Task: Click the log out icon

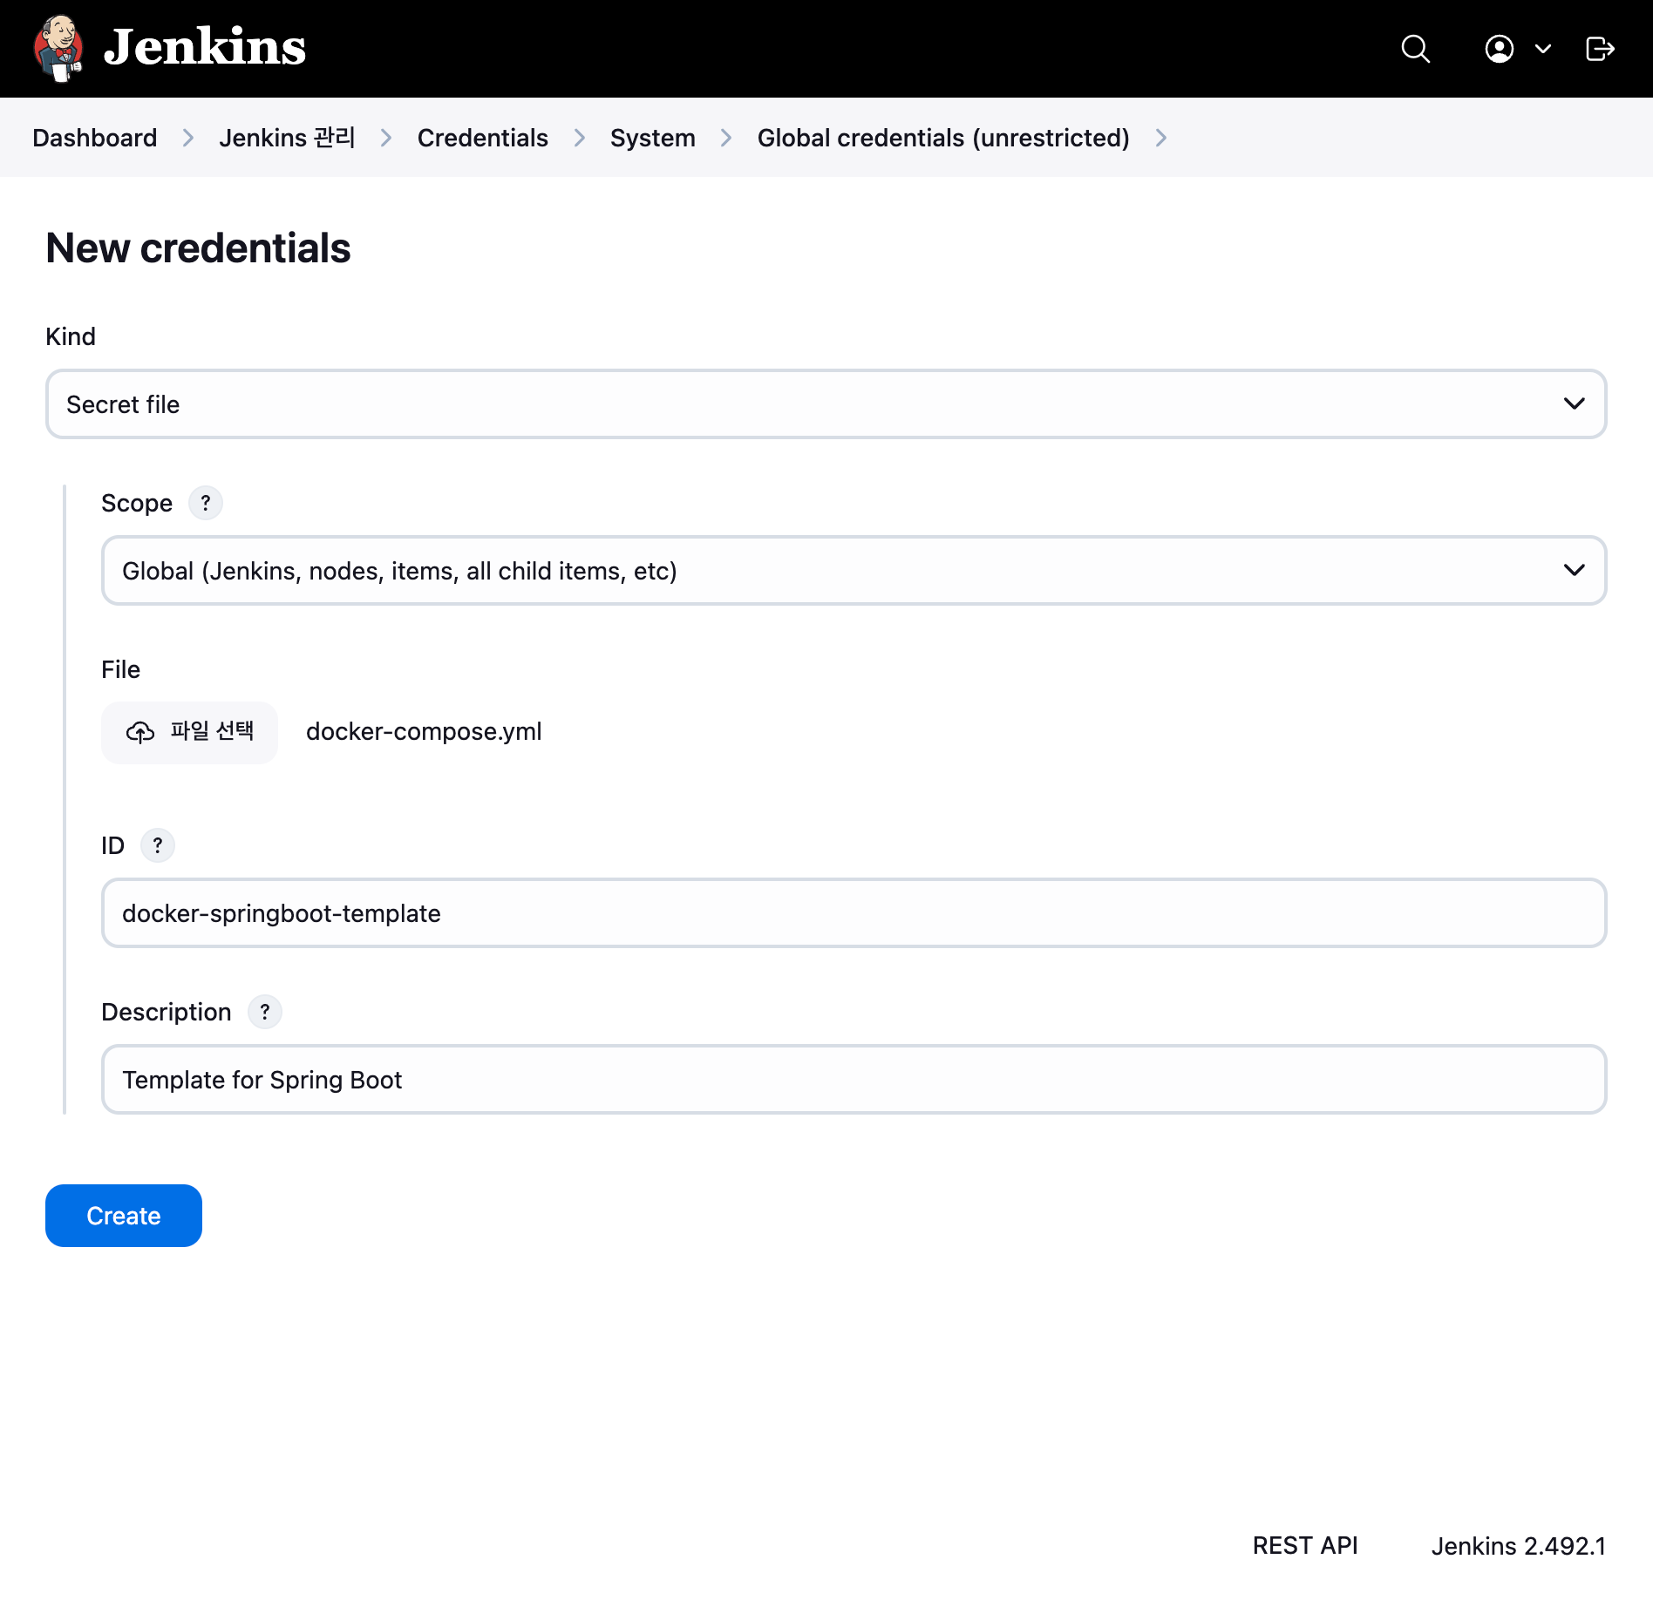Action: (x=1600, y=49)
